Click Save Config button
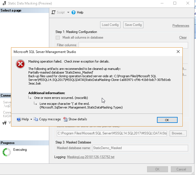The image size is (196, 175). [133, 25]
